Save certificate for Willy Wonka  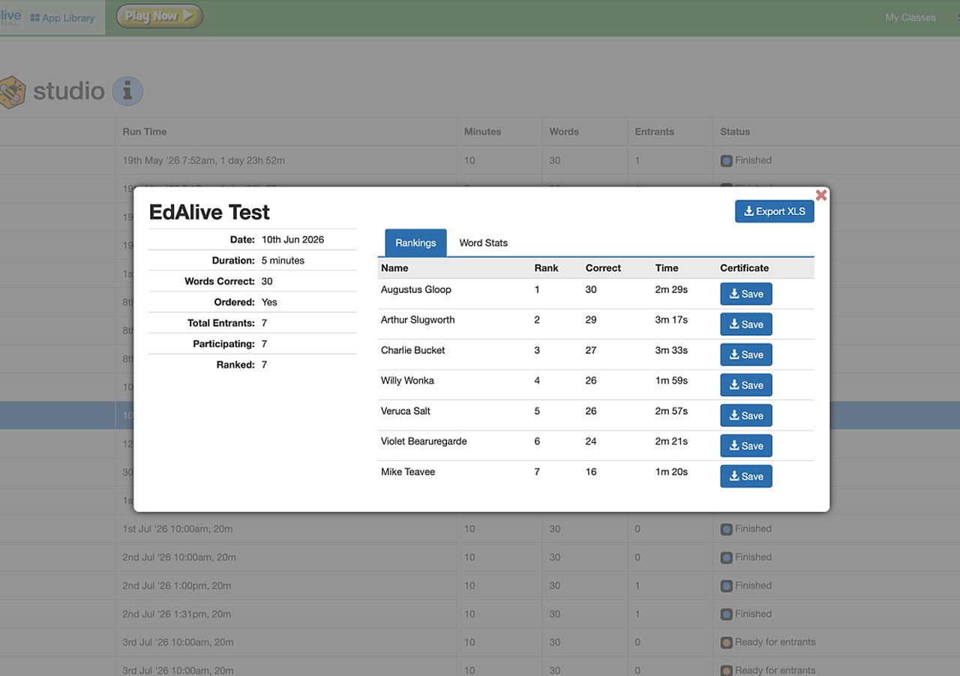point(746,385)
